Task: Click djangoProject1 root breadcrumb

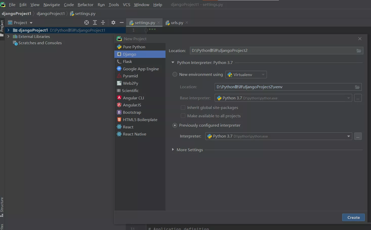Action: [16, 13]
